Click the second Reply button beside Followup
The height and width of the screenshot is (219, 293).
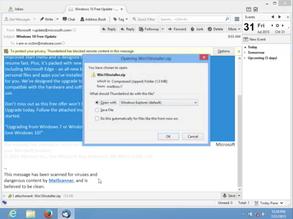coord(128,29)
